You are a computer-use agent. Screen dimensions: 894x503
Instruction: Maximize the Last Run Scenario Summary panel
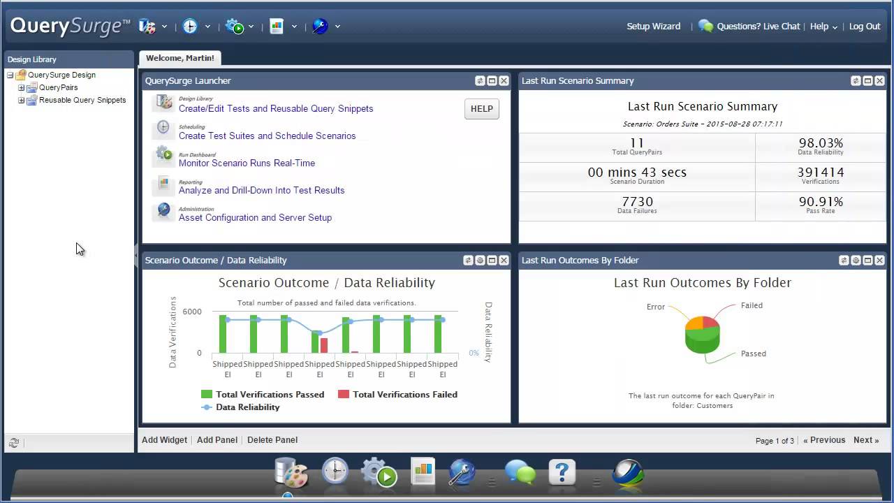pyautogui.click(x=867, y=81)
